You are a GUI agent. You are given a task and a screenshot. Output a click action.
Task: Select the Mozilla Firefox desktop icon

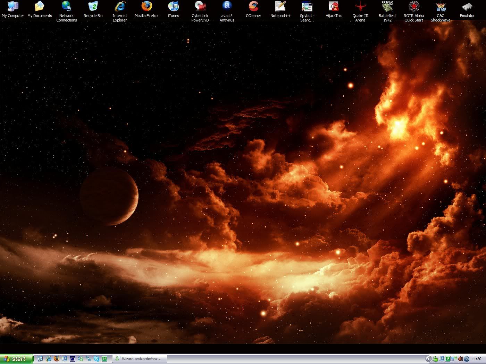click(146, 10)
